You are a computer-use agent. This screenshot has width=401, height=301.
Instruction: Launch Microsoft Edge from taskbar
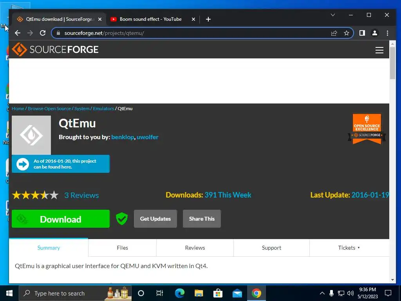[x=179, y=293]
